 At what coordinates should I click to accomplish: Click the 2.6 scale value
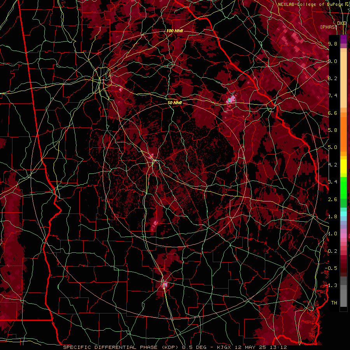[x=332, y=199]
